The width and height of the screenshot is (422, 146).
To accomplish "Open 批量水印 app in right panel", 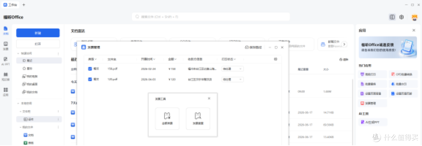I will click(403, 84).
